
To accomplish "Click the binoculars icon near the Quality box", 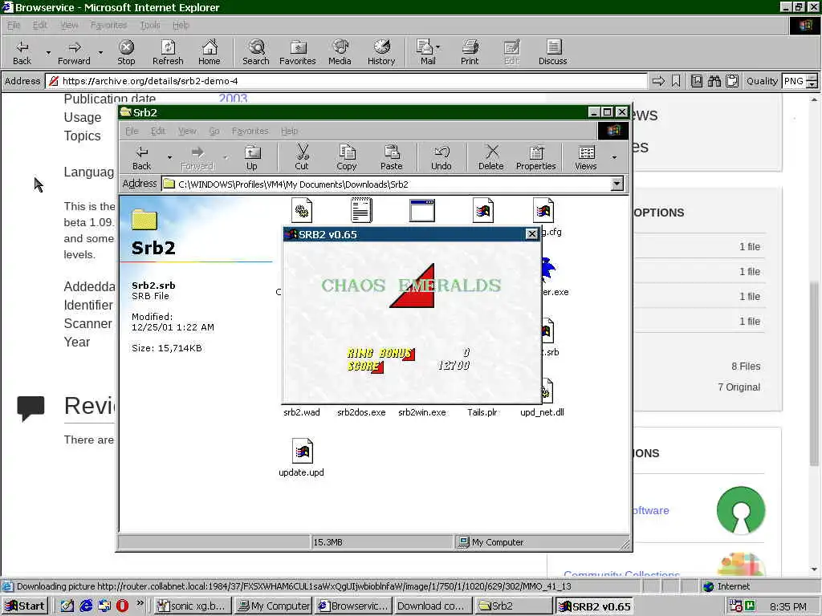I will (x=714, y=81).
